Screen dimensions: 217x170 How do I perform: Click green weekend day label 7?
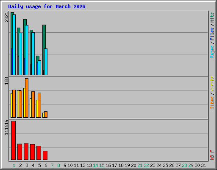click(x=52, y=165)
